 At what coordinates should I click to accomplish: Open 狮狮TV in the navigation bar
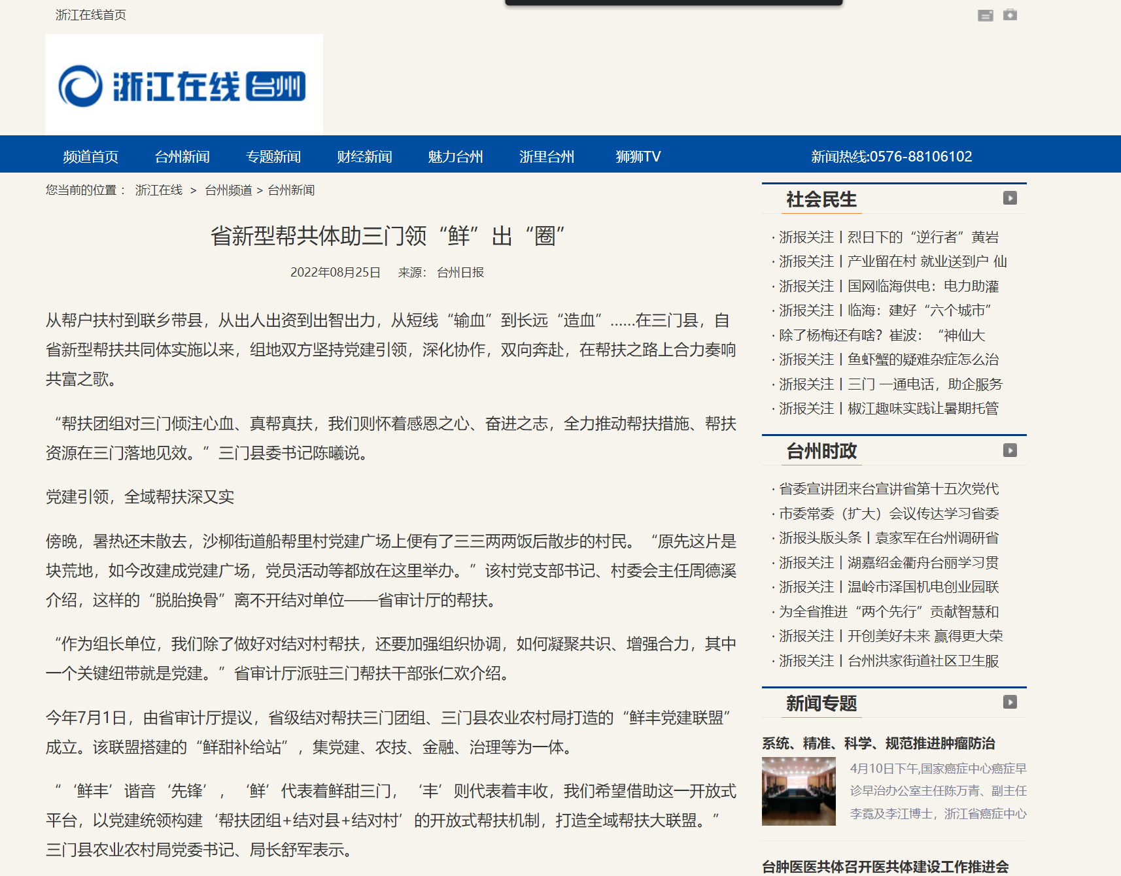pyautogui.click(x=638, y=157)
